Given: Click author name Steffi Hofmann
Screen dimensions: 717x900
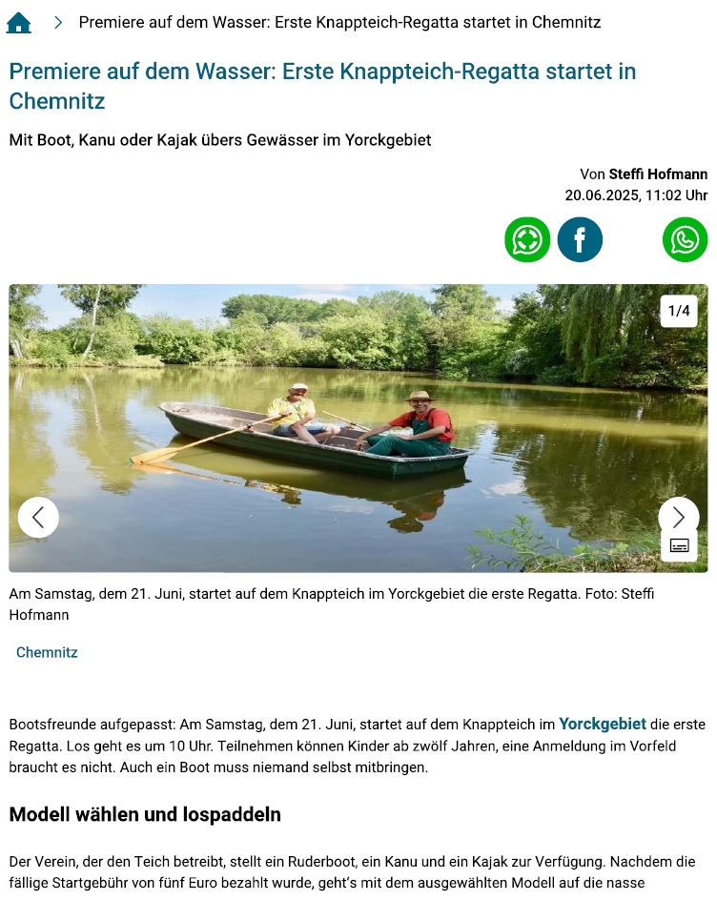Looking at the screenshot, I should (658, 174).
